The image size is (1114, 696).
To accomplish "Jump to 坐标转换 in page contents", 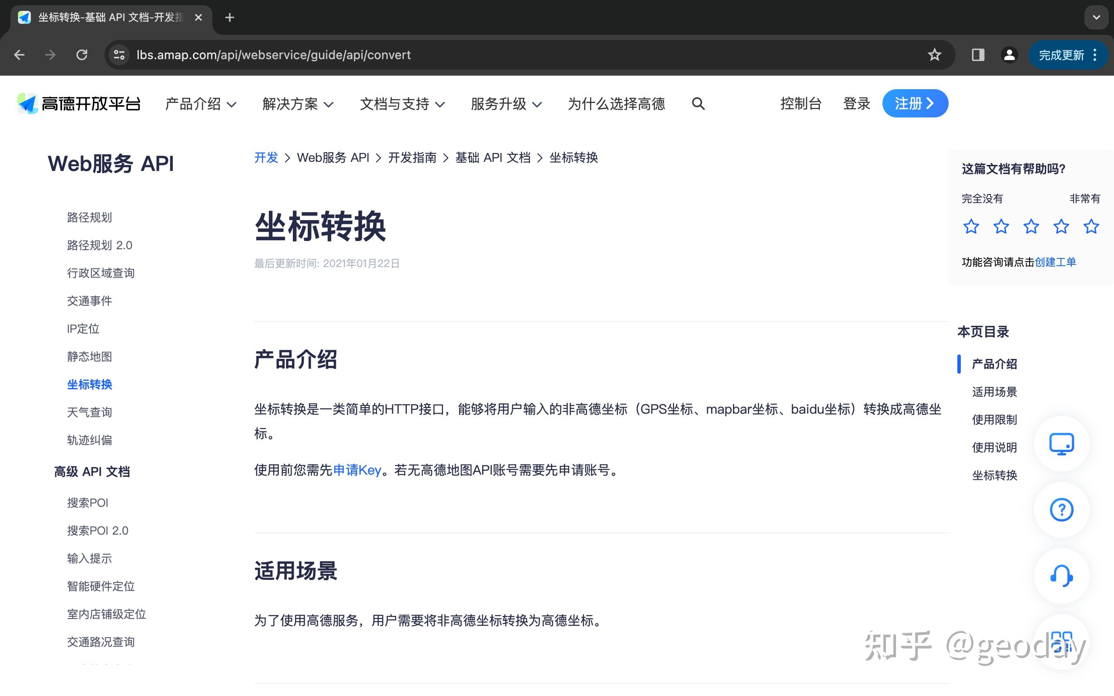I will tap(994, 475).
